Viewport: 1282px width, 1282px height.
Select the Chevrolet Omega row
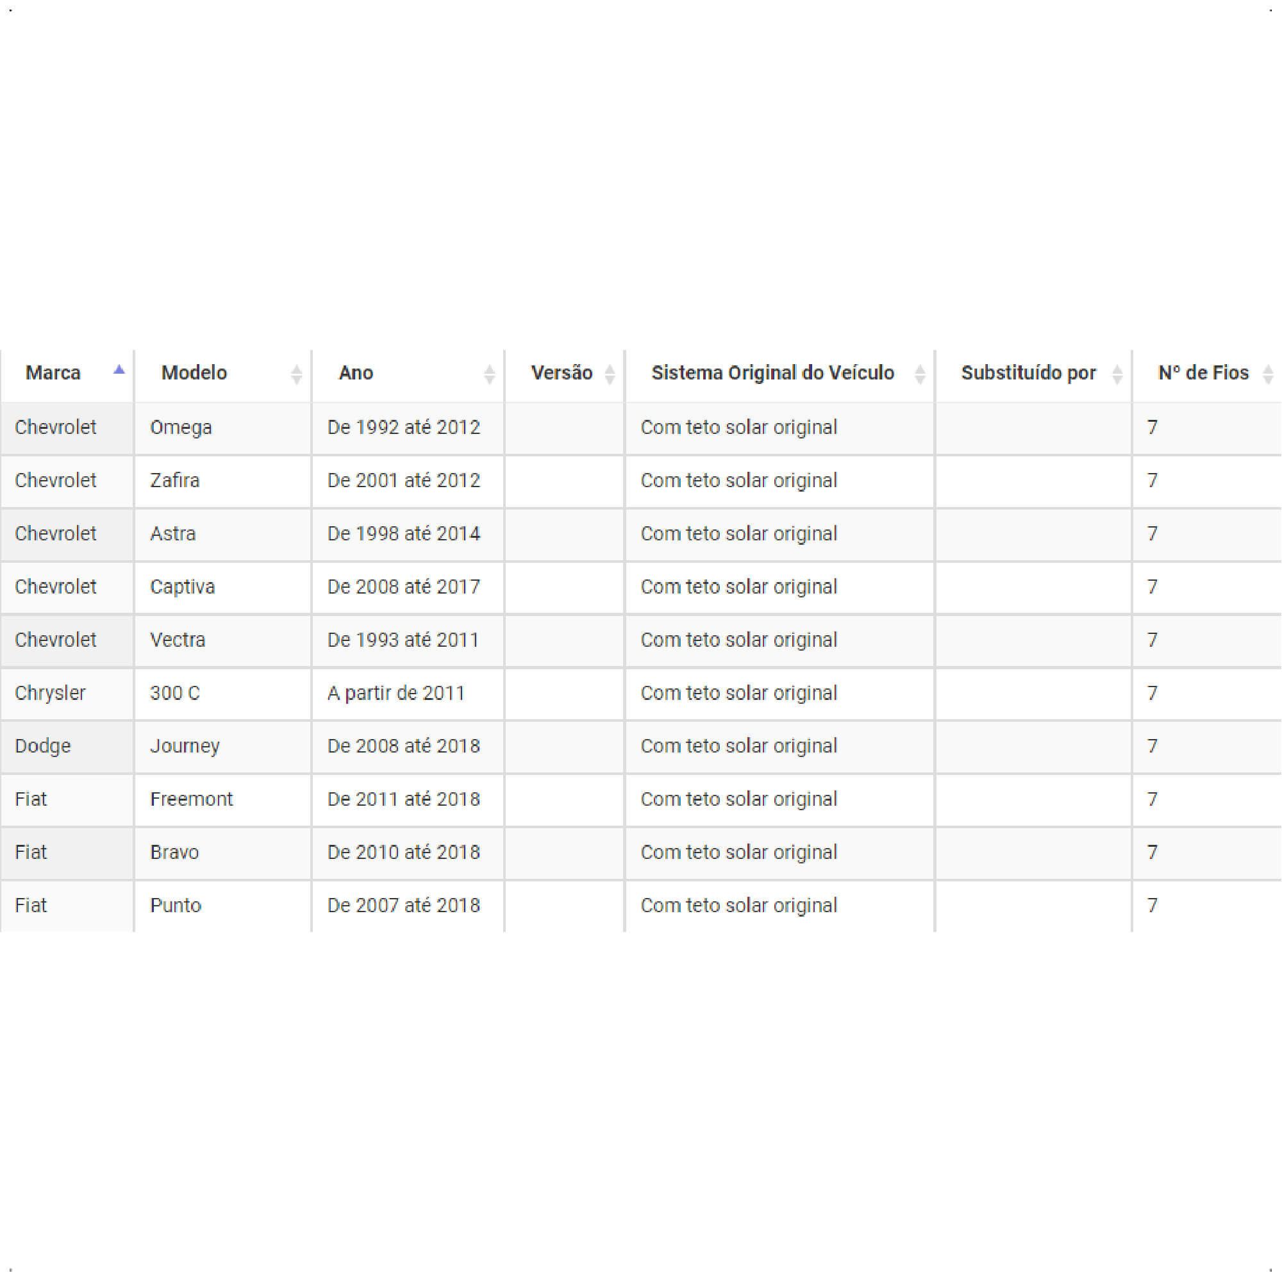[641, 428]
